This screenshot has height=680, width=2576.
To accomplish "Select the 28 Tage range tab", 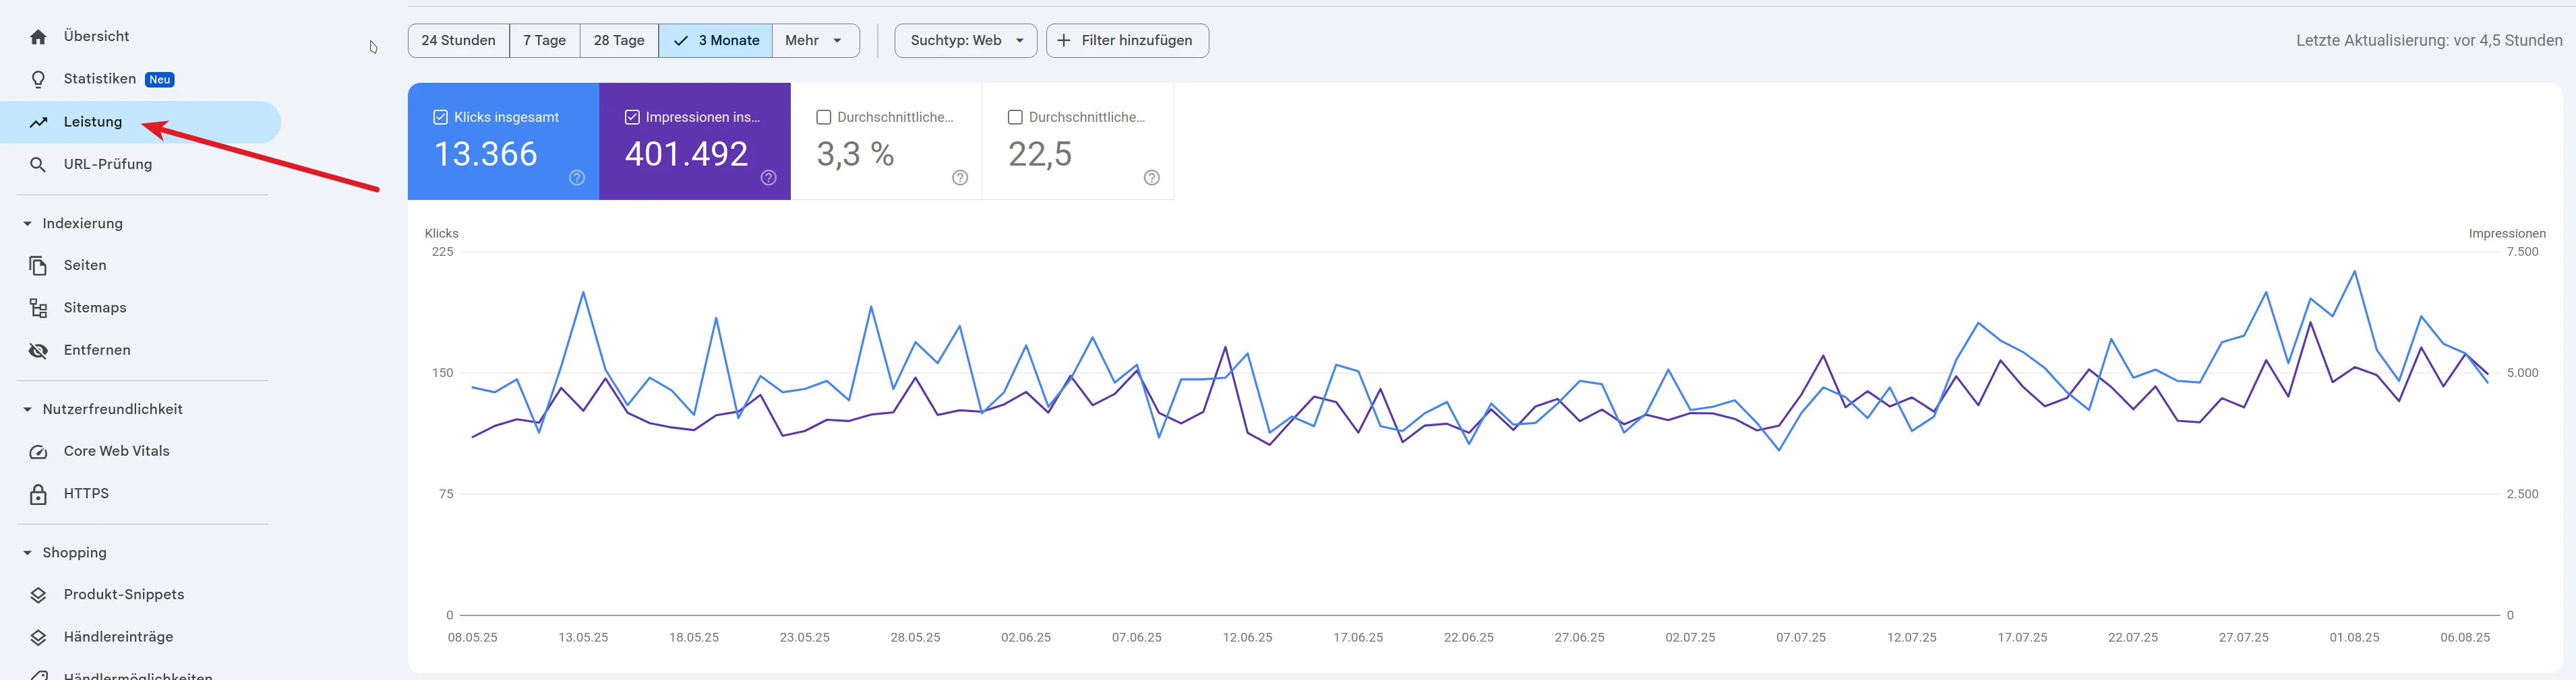I will point(619,41).
